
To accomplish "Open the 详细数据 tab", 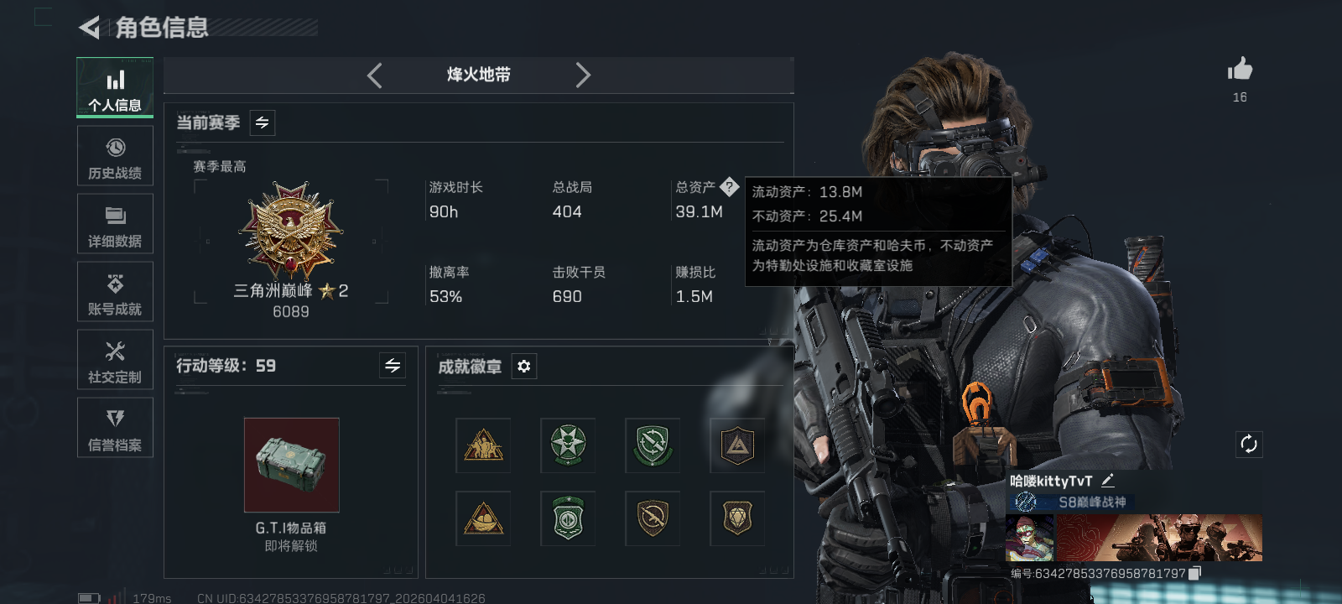I will click(x=115, y=224).
